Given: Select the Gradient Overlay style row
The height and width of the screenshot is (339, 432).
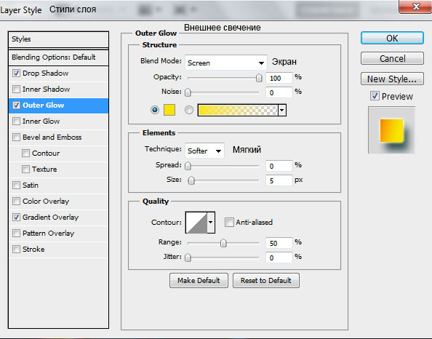Looking at the screenshot, I should pos(58,218).
